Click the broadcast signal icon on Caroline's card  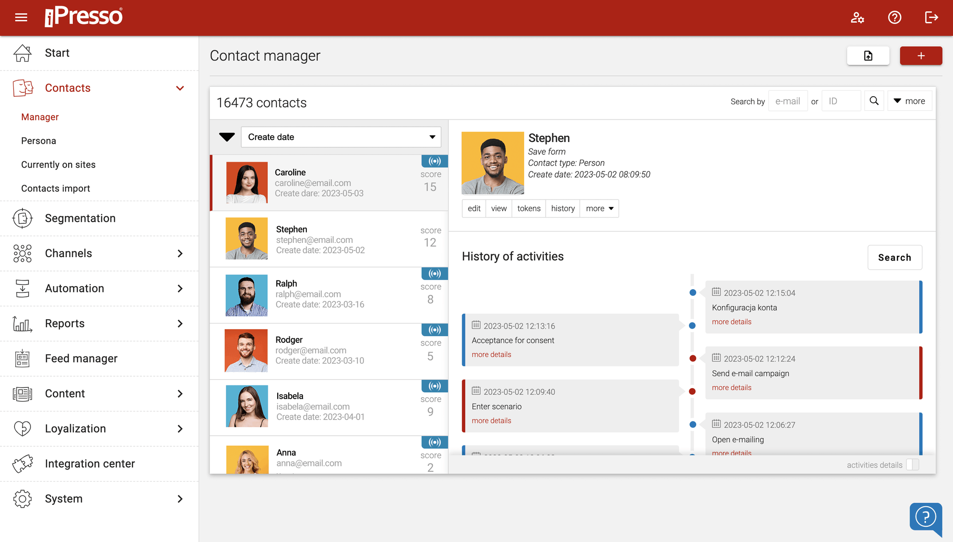pyautogui.click(x=434, y=161)
